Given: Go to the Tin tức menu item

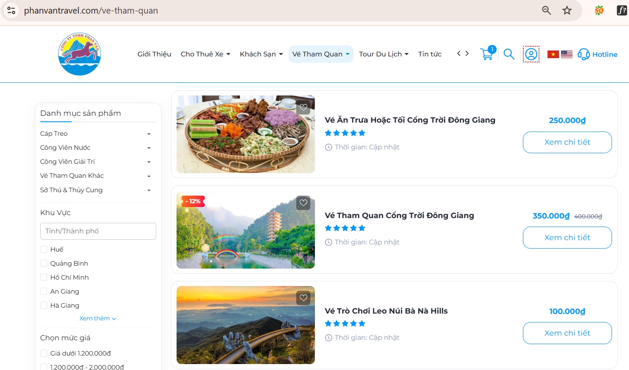Looking at the screenshot, I should click(430, 54).
